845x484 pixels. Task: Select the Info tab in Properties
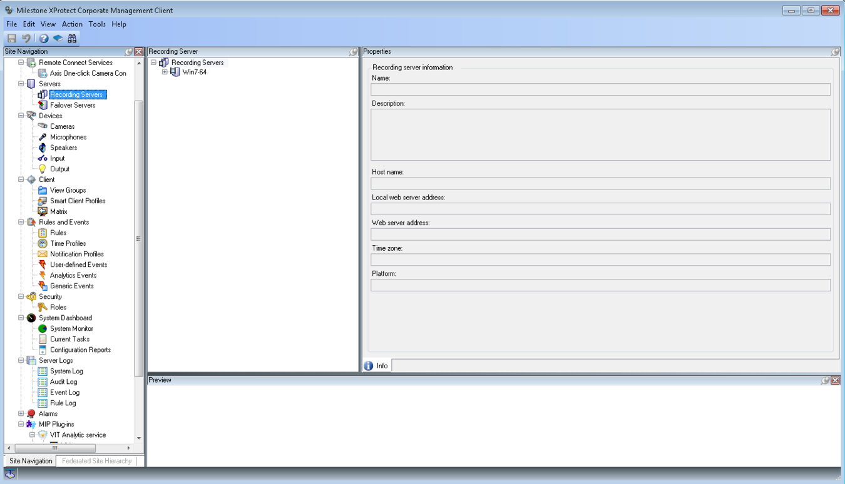coord(377,366)
